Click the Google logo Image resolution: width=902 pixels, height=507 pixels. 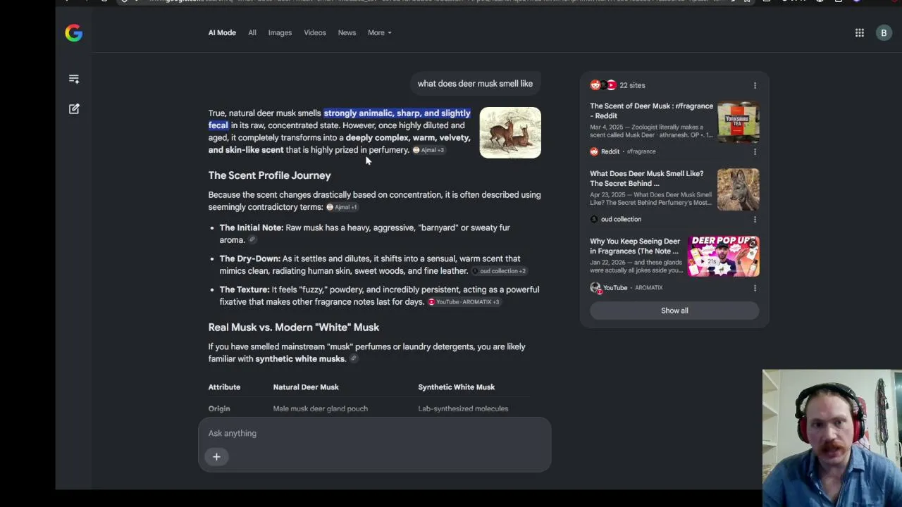coord(73,33)
